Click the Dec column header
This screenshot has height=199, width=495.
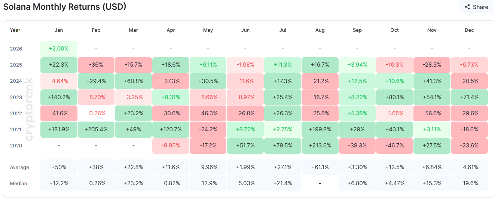(469, 30)
